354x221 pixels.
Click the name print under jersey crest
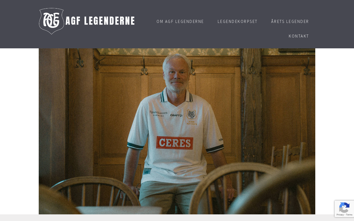click(192, 123)
